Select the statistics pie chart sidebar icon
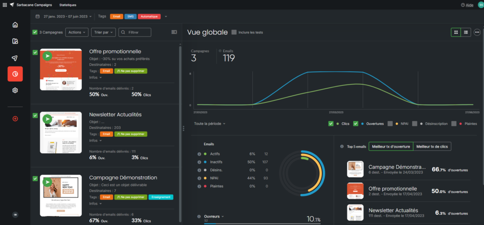The width and height of the screenshot is (484, 225). click(15, 74)
